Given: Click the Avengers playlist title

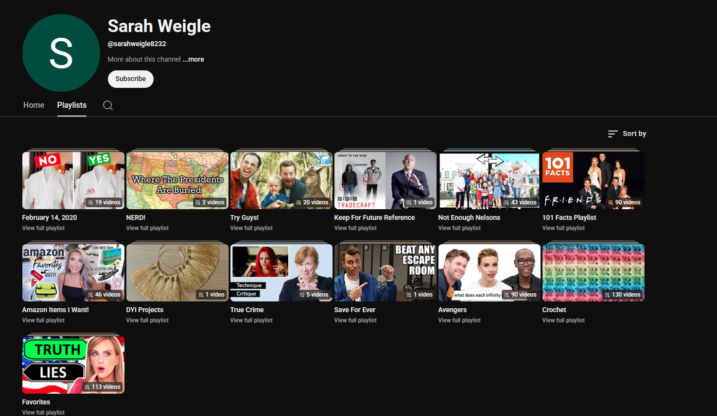Looking at the screenshot, I should [x=453, y=310].
